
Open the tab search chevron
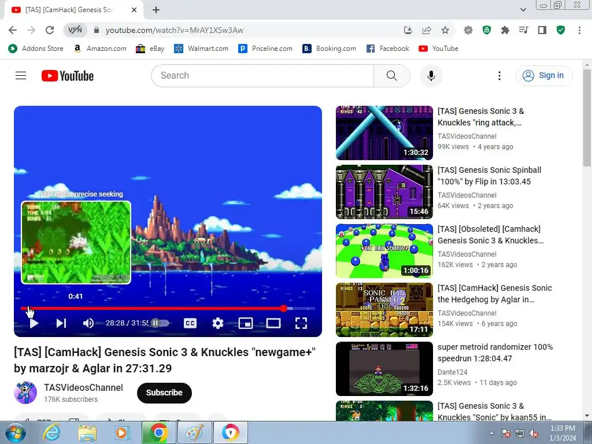click(x=523, y=10)
